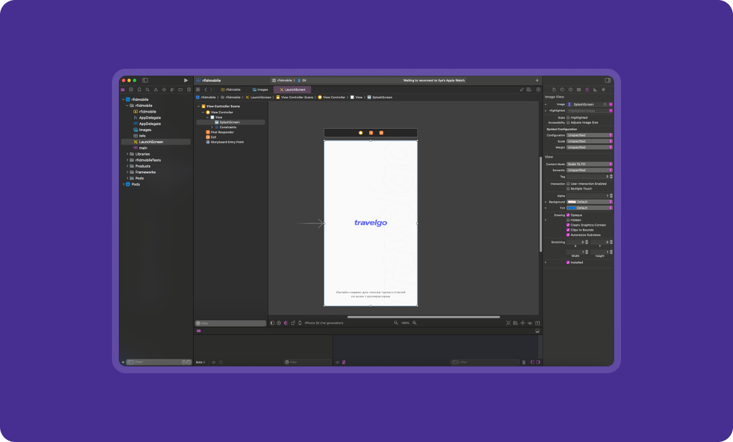Open the Content Mode dropdown
The height and width of the screenshot is (442, 733).
pos(589,164)
